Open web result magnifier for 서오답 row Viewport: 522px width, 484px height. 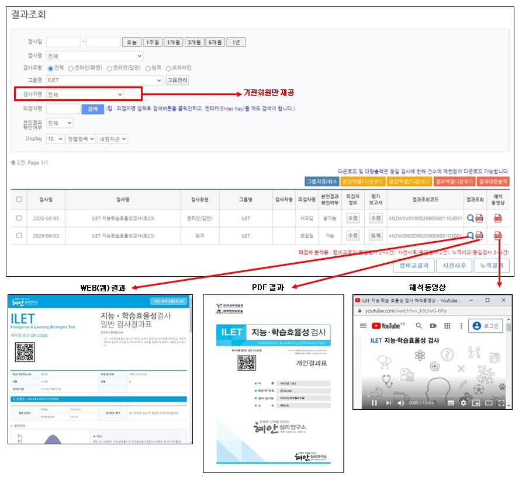tap(470, 218)
